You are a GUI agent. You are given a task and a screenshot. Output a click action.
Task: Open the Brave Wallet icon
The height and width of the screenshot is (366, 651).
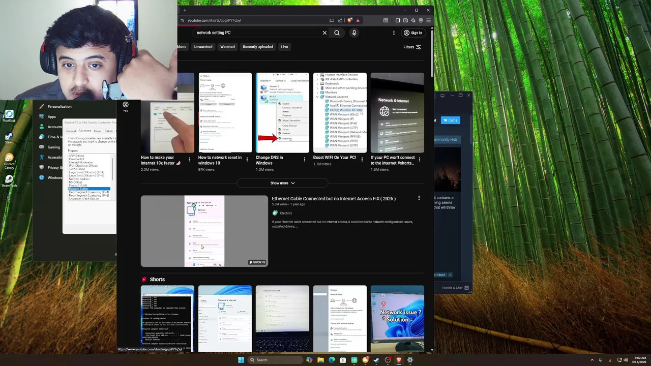point(405,20)
